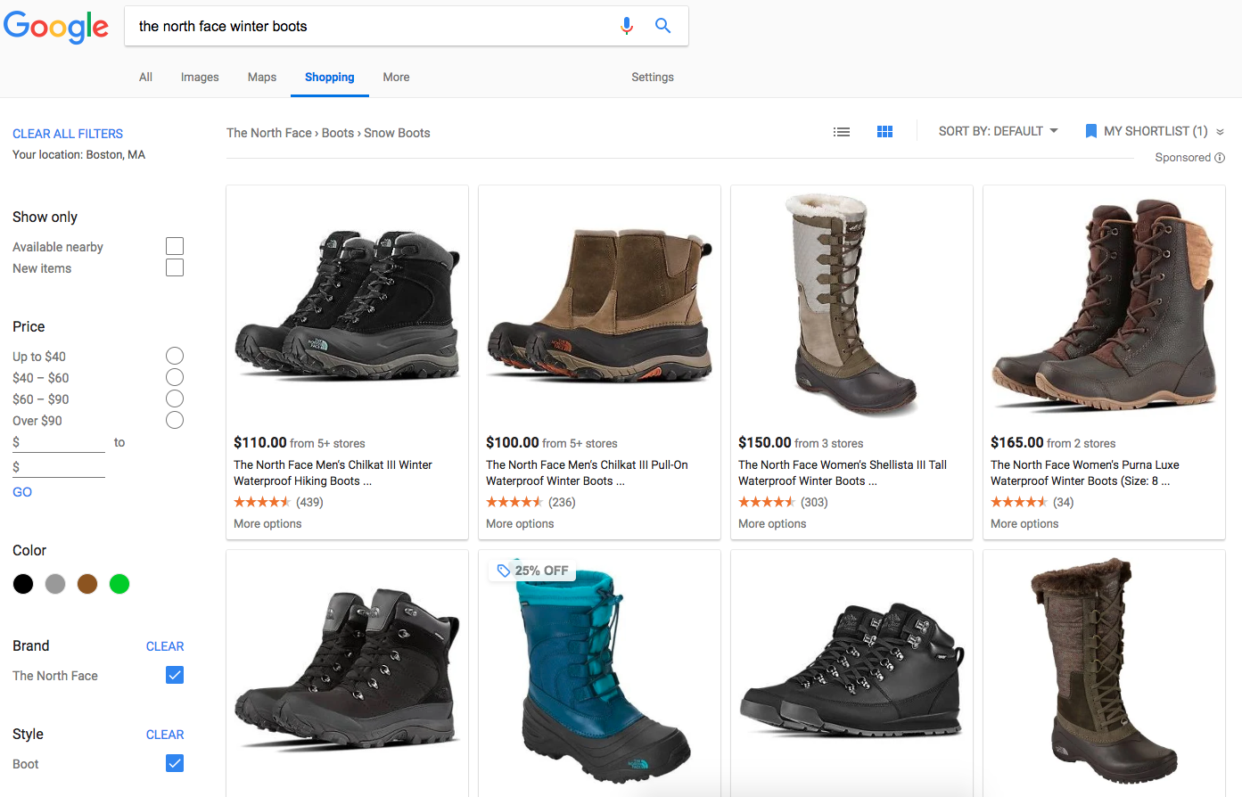Image resolution: width=1242 pixels, height=797 pixels.
Task: Go to the Images tab
Action: [x=200, y=77]
